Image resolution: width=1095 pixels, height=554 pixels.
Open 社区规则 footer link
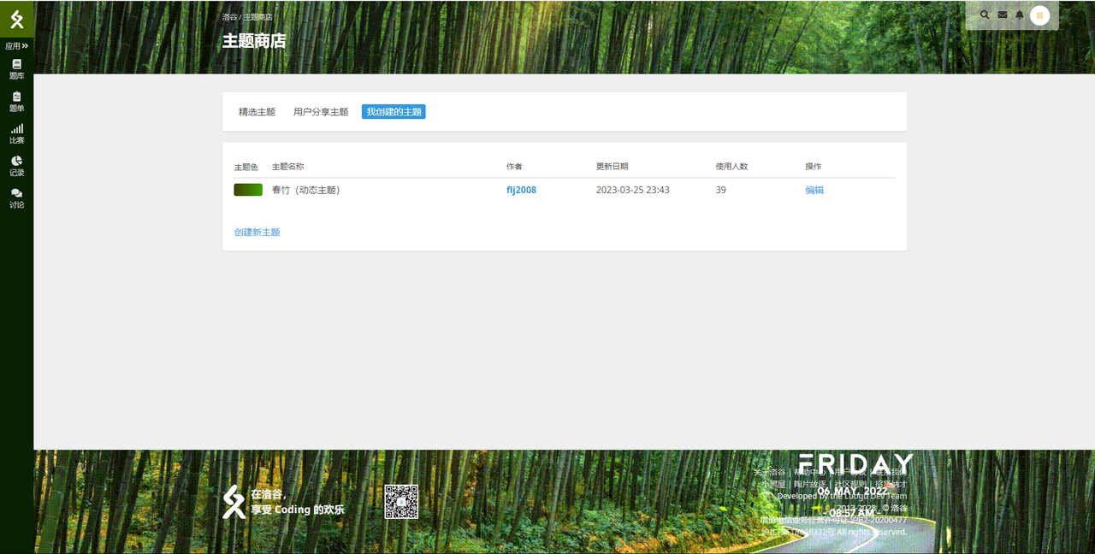tap(850, 484)
